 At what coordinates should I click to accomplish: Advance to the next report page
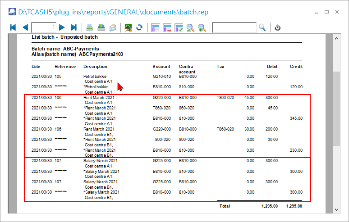pyautogui.click(x=62, y=28)
